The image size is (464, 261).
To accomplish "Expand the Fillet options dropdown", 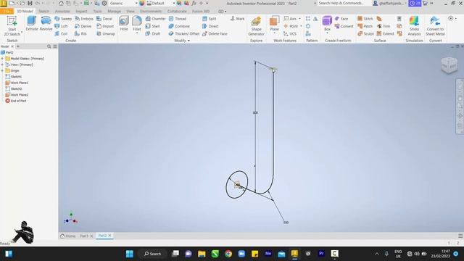I will [137, 33].
